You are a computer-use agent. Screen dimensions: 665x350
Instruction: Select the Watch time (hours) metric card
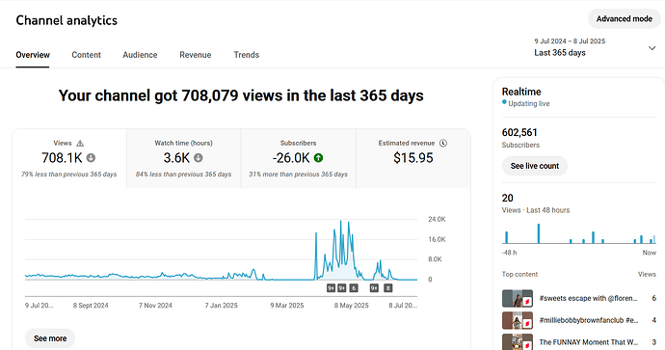(x=184, y=158)
